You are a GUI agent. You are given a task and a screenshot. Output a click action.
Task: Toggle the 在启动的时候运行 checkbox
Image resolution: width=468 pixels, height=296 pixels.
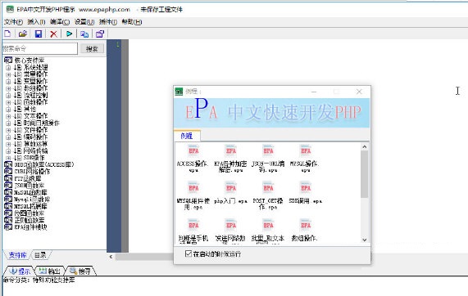pyautogui.click(x=189, y=253)
